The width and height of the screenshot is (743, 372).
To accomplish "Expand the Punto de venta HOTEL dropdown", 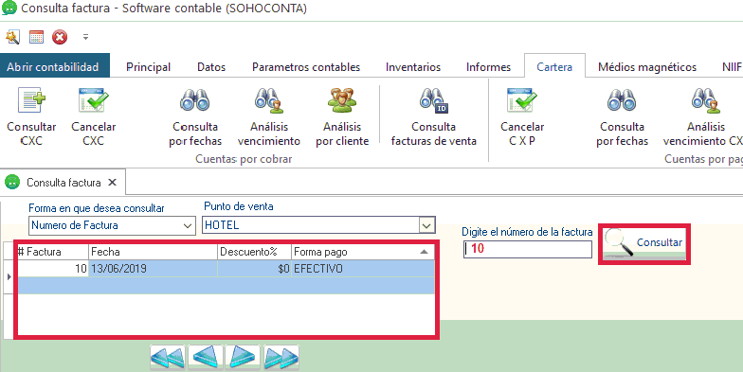I will tap(426, 225).
